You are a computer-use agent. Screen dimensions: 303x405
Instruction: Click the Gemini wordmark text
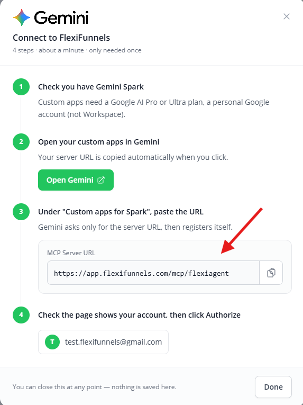point(61,17)
